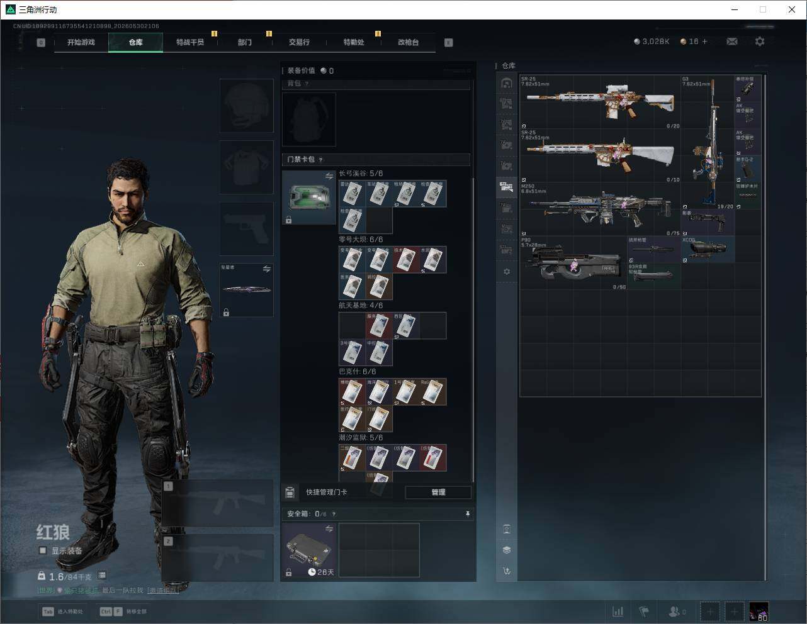
Task: Open the 部门 tab
Action: (x=245, y=42)
